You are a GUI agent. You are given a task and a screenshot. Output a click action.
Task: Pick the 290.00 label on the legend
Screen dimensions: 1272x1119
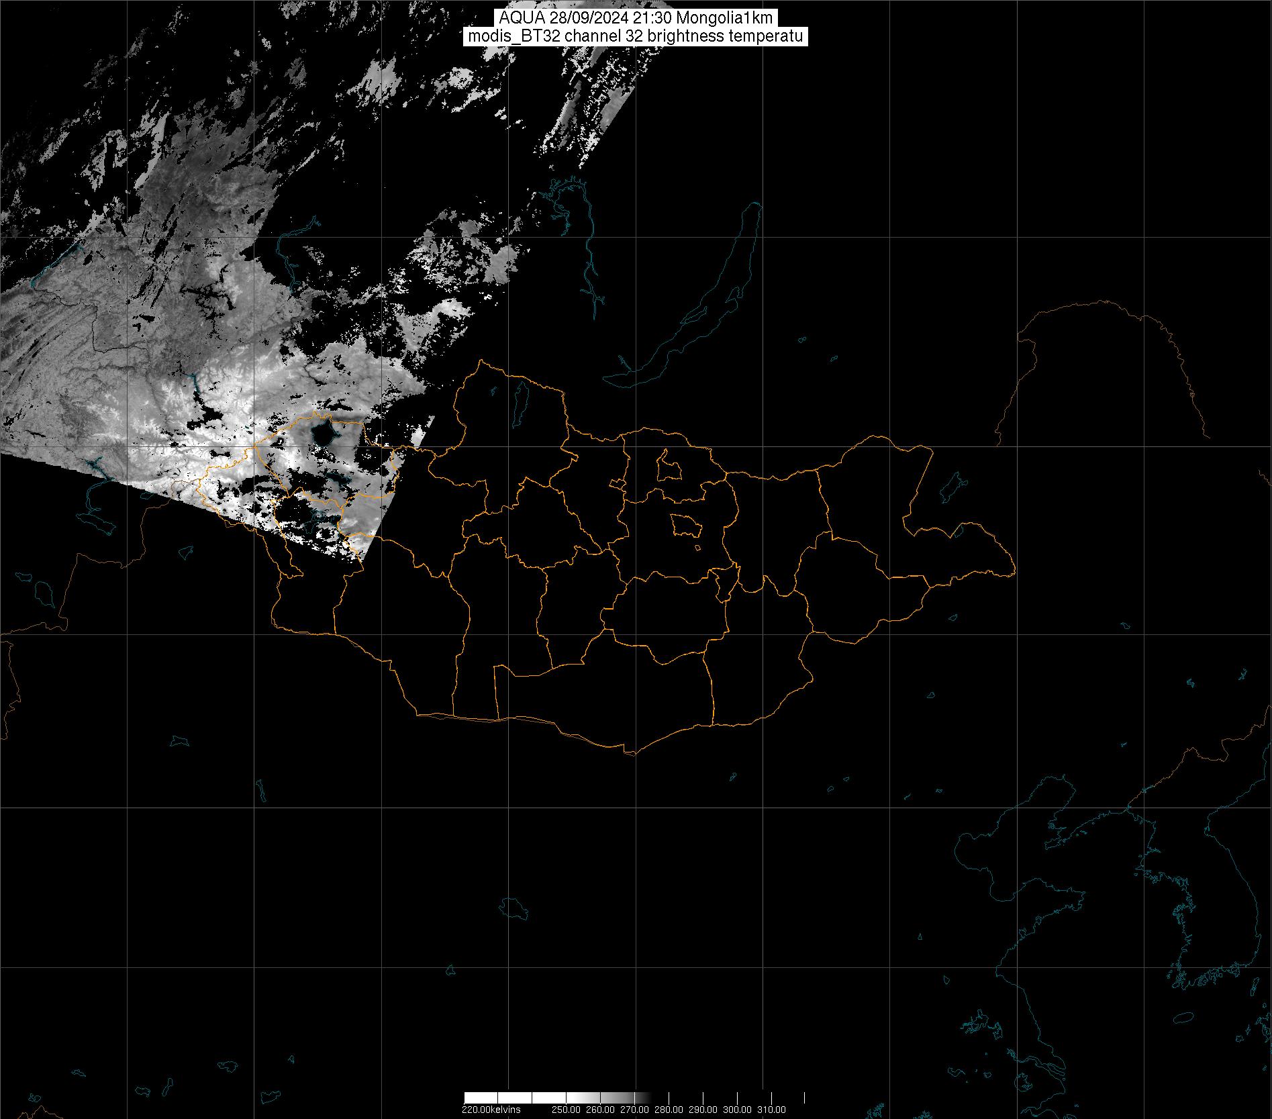[x=703, y=1110]
